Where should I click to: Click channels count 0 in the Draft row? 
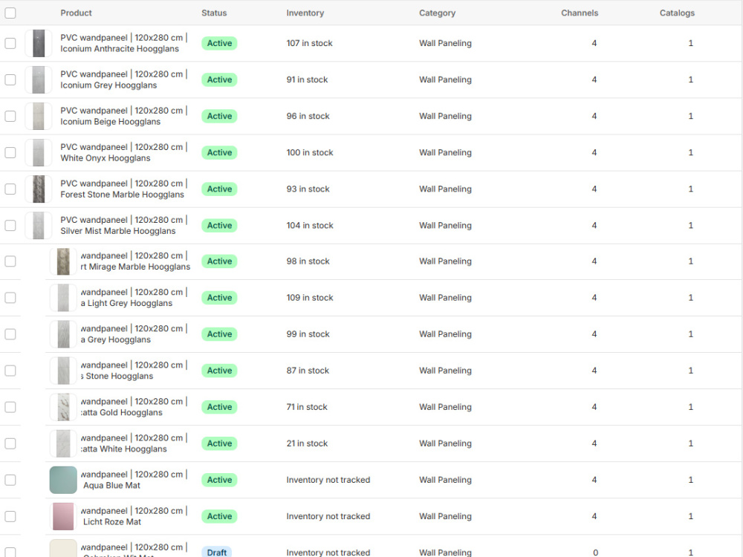(596, 553)
